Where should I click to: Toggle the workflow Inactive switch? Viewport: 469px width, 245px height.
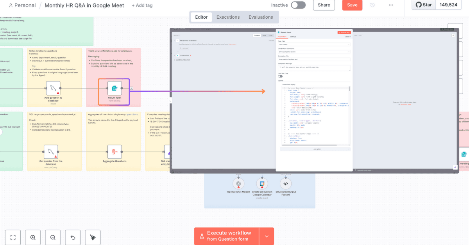[298, 5]
